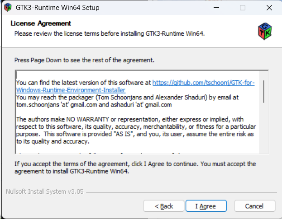Click the 'License Agreement' heading

pos(41,23)
